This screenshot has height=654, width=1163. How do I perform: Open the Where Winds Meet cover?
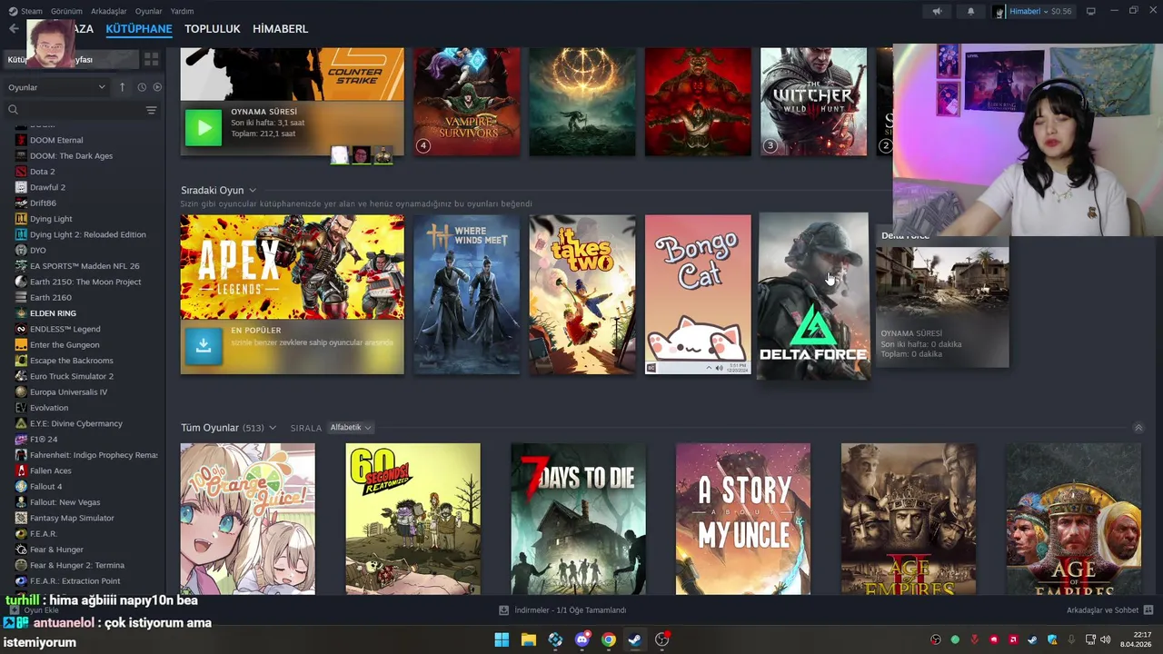pos(467,294)
